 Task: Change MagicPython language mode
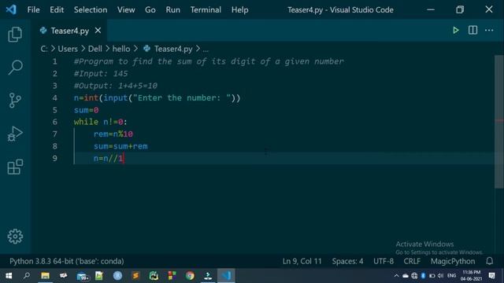pos(453,261)
